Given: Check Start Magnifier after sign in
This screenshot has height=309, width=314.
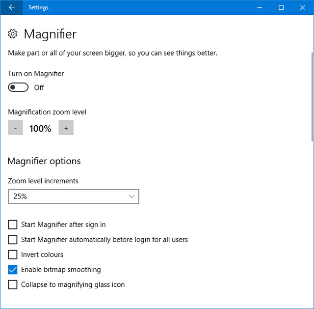Looking at the screenshot, I should tap(13, 225).
